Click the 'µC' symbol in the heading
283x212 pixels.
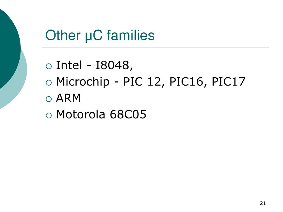tap(94, 36)
